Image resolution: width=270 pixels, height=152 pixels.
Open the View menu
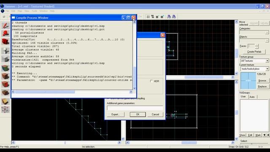[x=27, y=11]
